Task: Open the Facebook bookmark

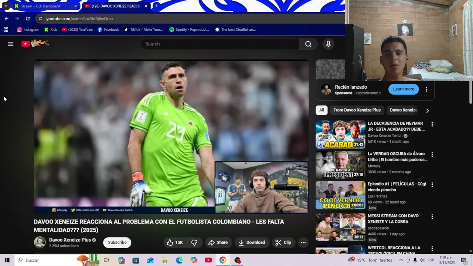Action: pos(108,30)
